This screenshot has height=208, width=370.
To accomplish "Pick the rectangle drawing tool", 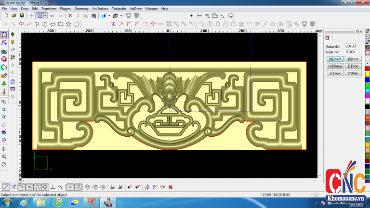I will click(60, 24).
